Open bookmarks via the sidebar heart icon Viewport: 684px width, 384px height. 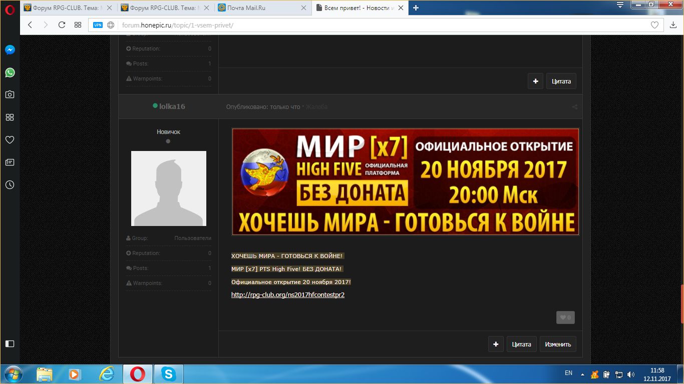pos(10,139)
